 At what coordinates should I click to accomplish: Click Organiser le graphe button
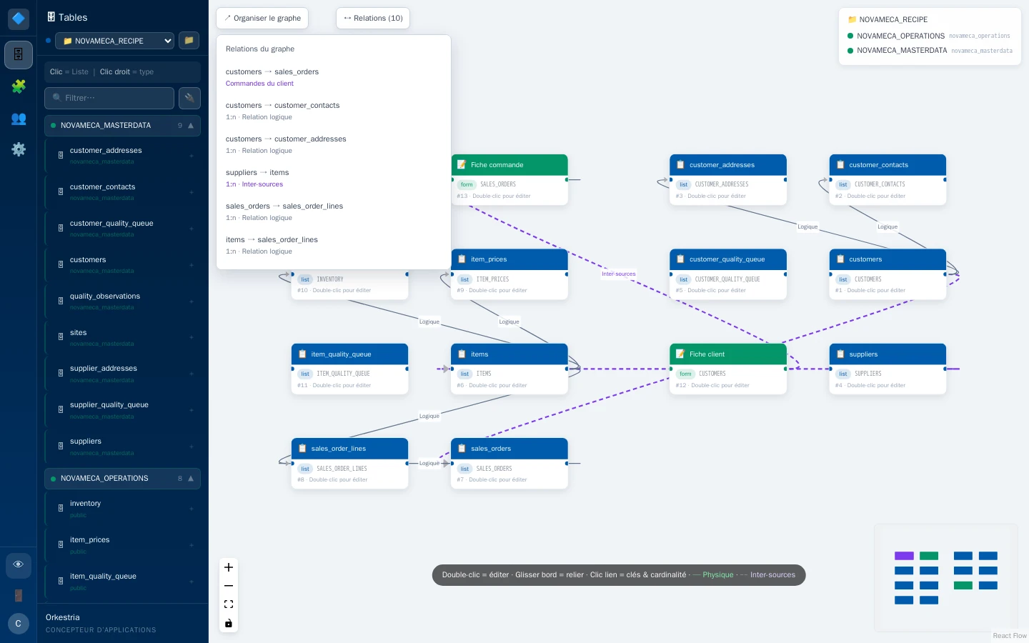tap(262, 19)
